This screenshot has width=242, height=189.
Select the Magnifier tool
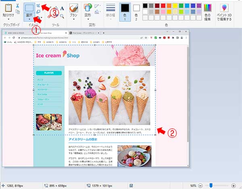point(63,16)
